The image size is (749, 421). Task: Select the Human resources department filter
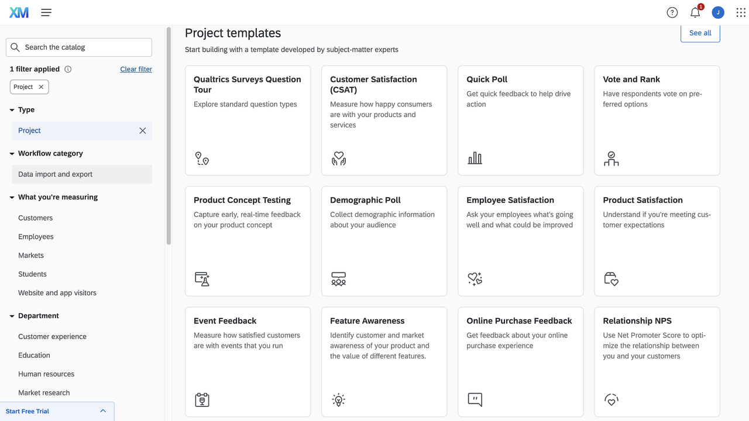coord(46,374)
